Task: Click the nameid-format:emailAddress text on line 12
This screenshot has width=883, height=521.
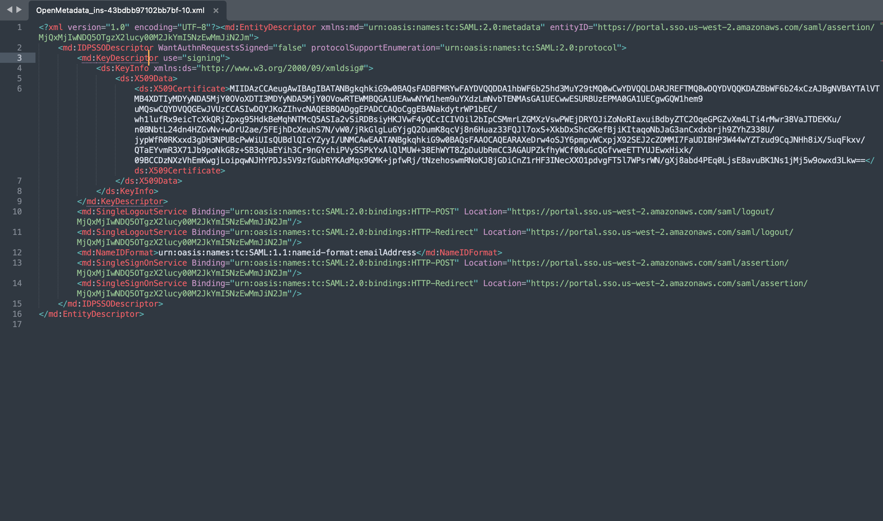Action: click(x=353, y=253)
